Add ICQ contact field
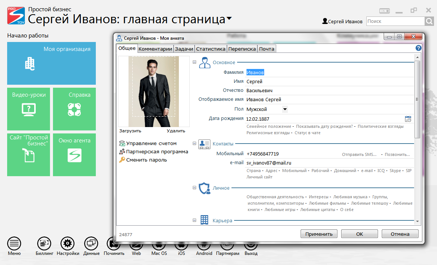 pyautogui.click(x=381, y=171)
